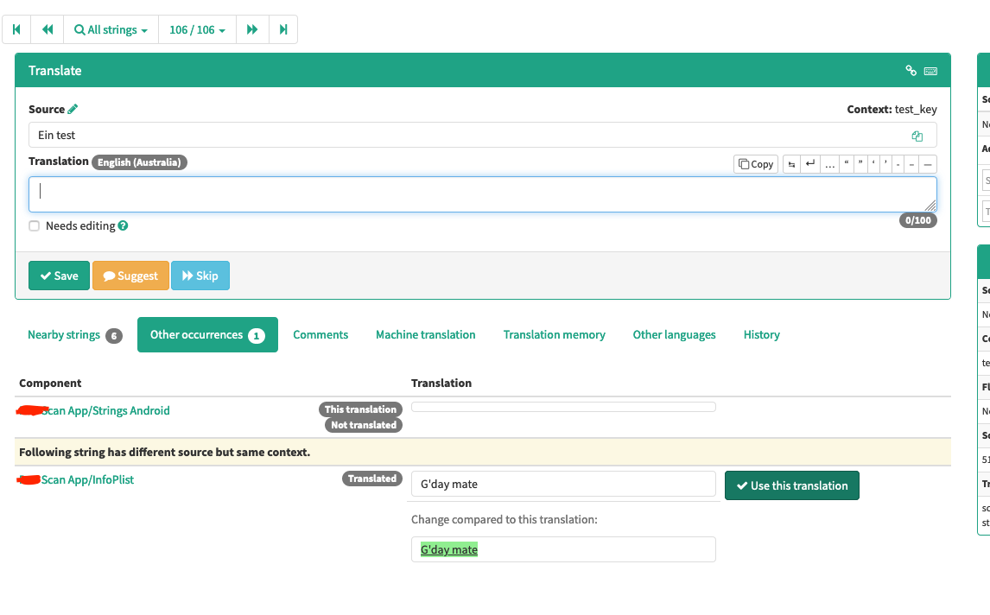
Task: Click the Context: test_key label
Action: pos(892,109)
